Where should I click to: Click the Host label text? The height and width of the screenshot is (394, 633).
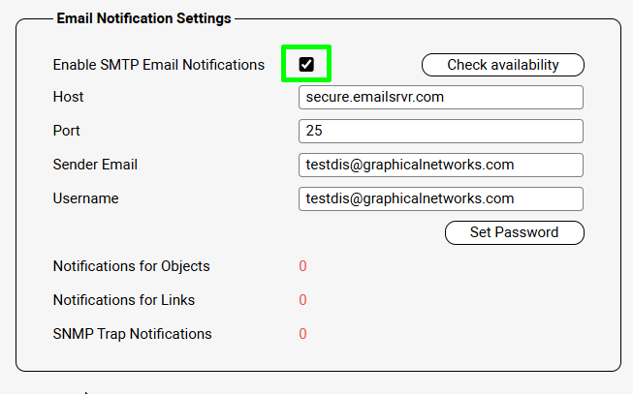tap(69, 97)
